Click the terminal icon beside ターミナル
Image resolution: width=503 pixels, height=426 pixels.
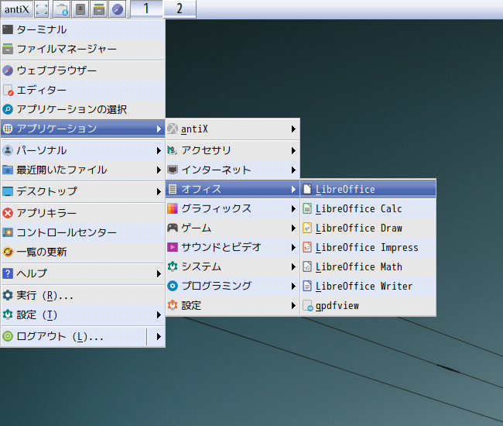pyautogui.click(x=8, y=29)
